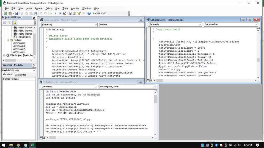Expand the VBAProject (Data Pa...) tree node
This screenshot has height=148, width=264.
4,55
